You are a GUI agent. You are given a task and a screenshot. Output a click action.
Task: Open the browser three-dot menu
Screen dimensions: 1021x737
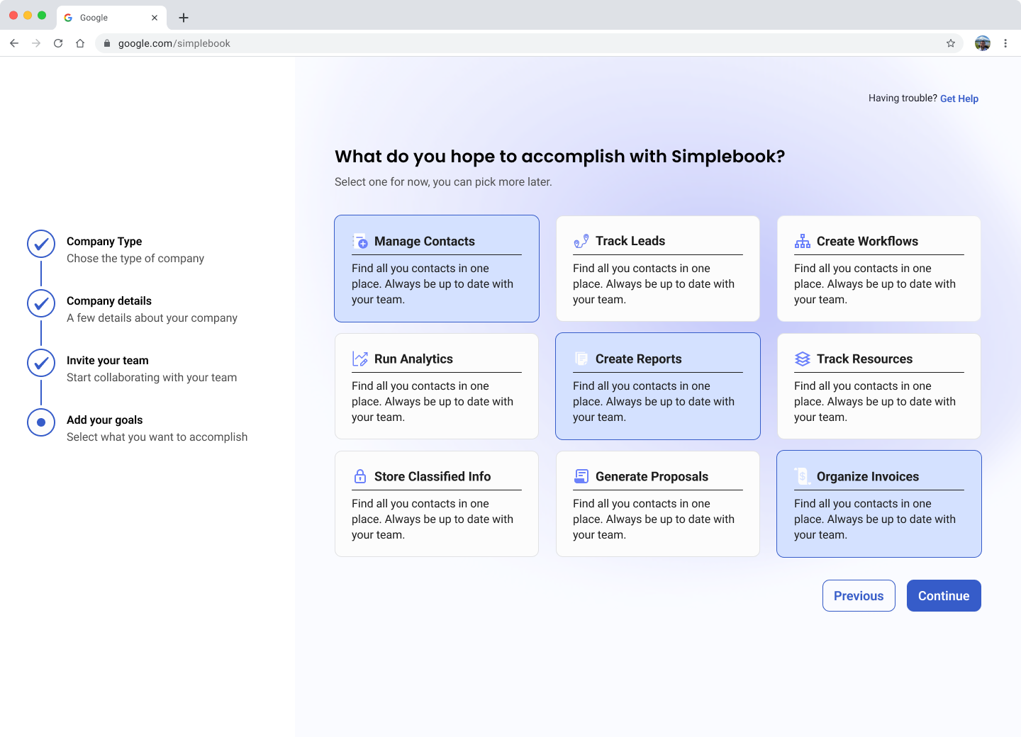click(x=1005, y=43)
